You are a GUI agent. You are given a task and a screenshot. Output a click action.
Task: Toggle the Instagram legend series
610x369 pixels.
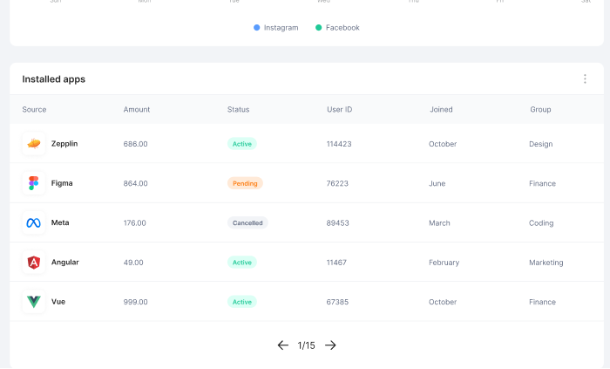[276, 28]
